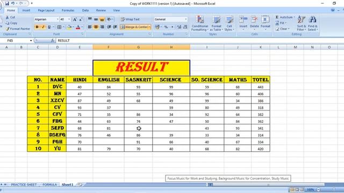Toggle Bottom Align
344x193 pixels.
[x=102, y=19]
